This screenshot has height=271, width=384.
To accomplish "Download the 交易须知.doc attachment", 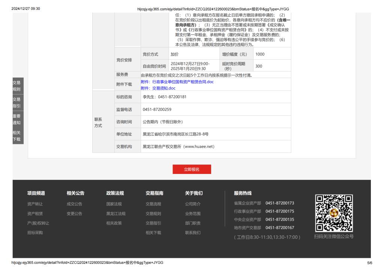I will (158, 88).
